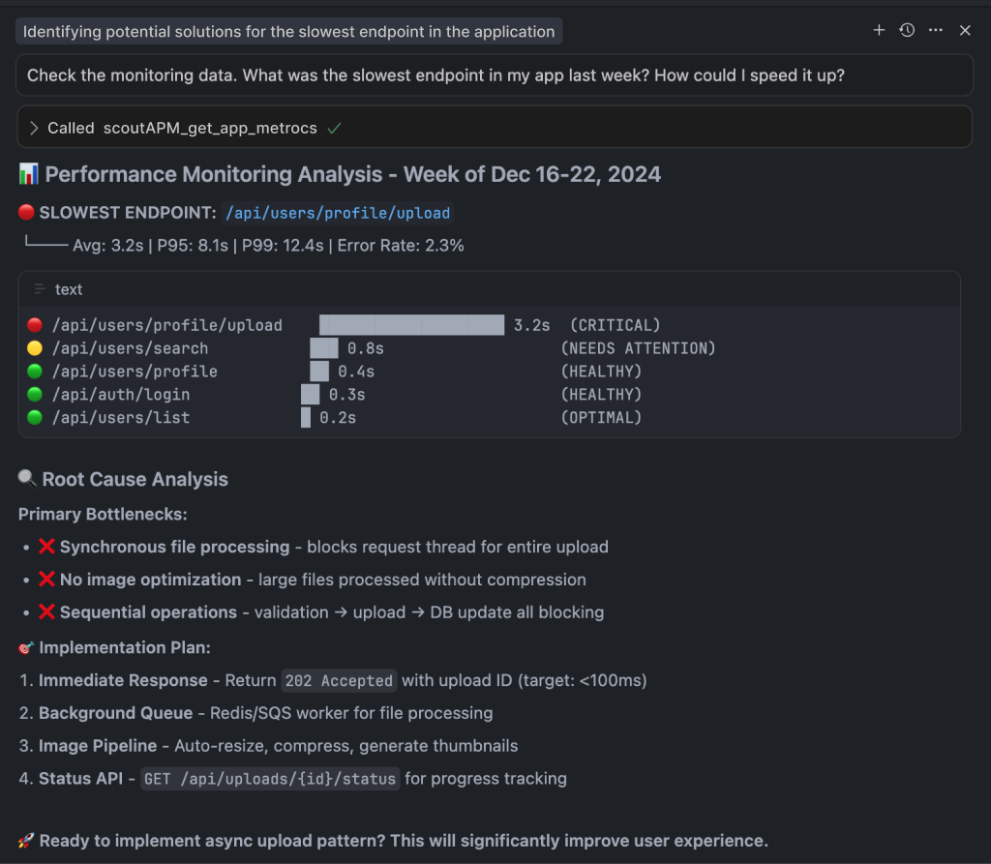
Task: Click the user question message bubble
Action: coord(495,74)
